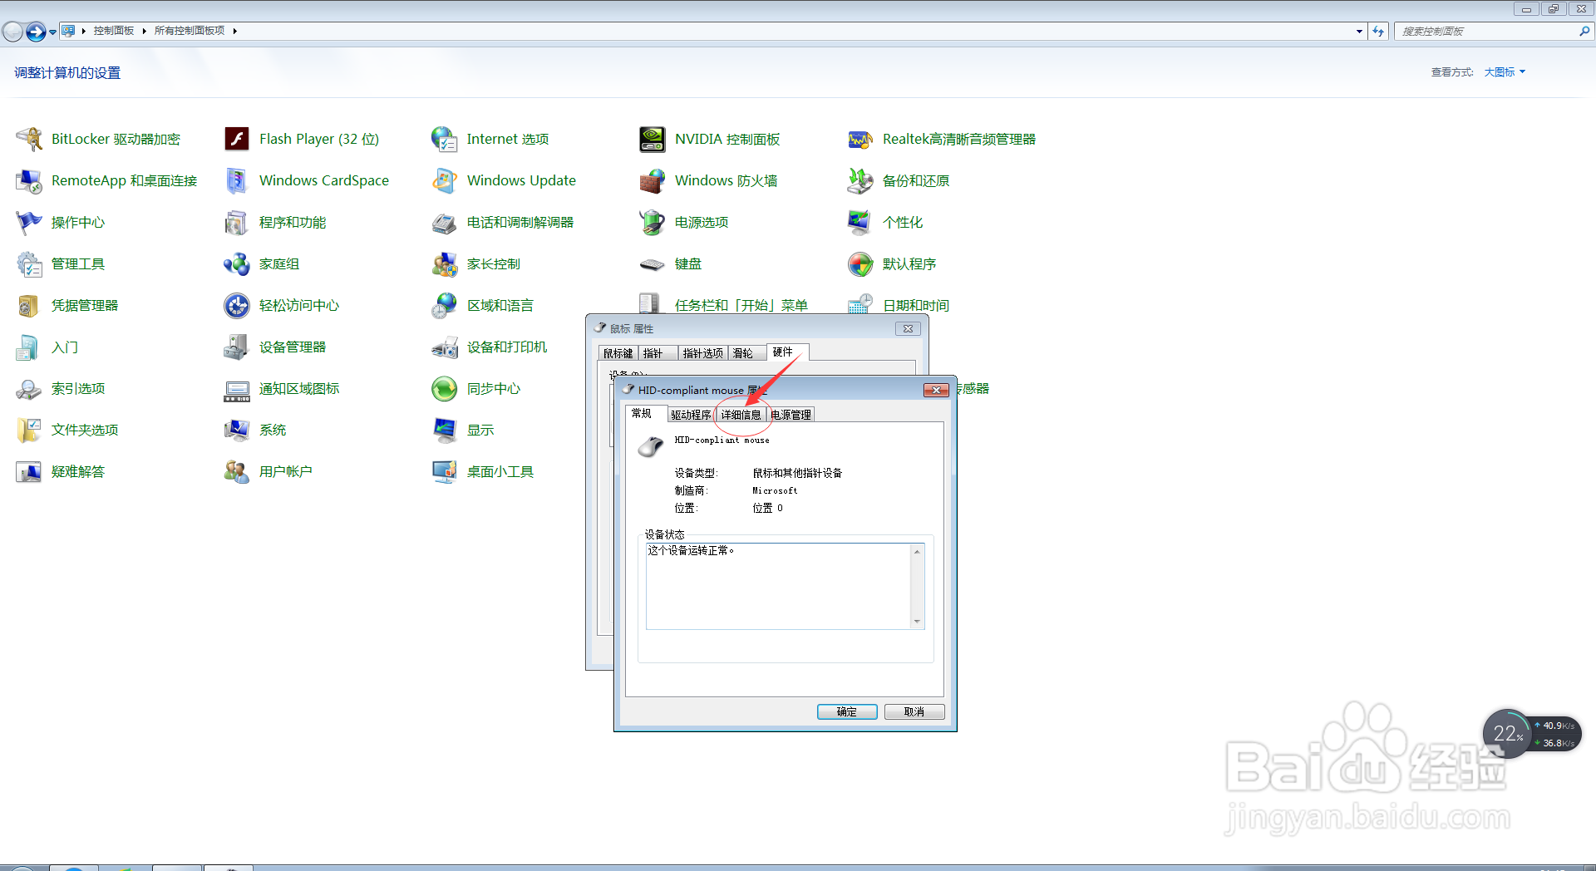Open Flash Player (32-bit) icon

(x=237, y=139)
